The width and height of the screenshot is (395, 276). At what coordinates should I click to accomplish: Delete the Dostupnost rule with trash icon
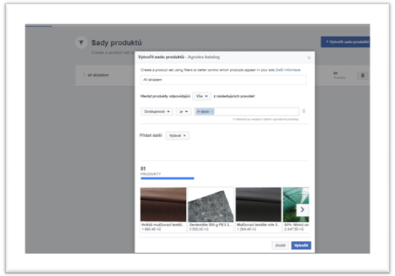pos(304,111)
